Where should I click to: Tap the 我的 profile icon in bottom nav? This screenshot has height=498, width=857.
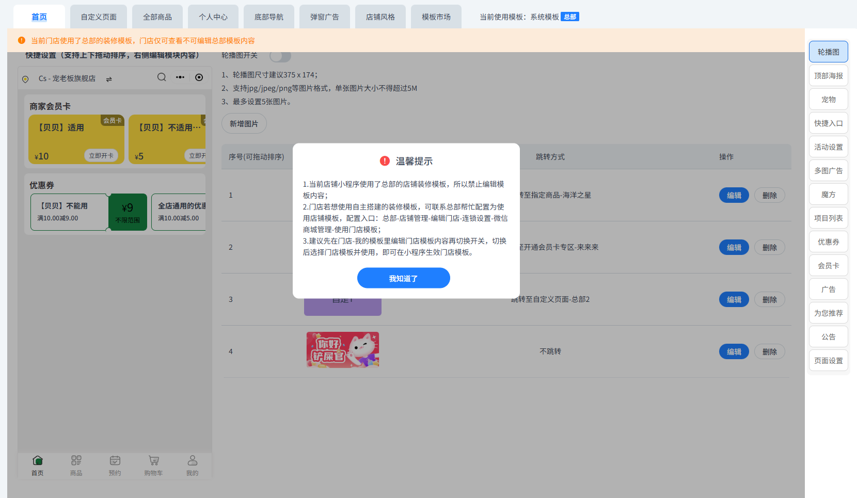tap(193, 460)
